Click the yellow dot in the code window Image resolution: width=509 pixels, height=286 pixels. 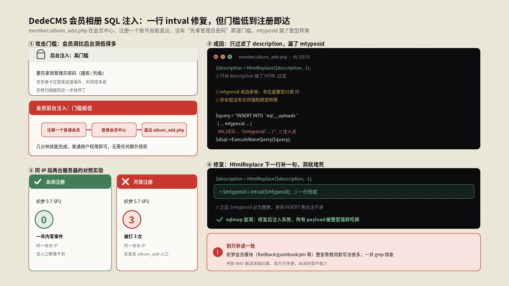(223, 57)
